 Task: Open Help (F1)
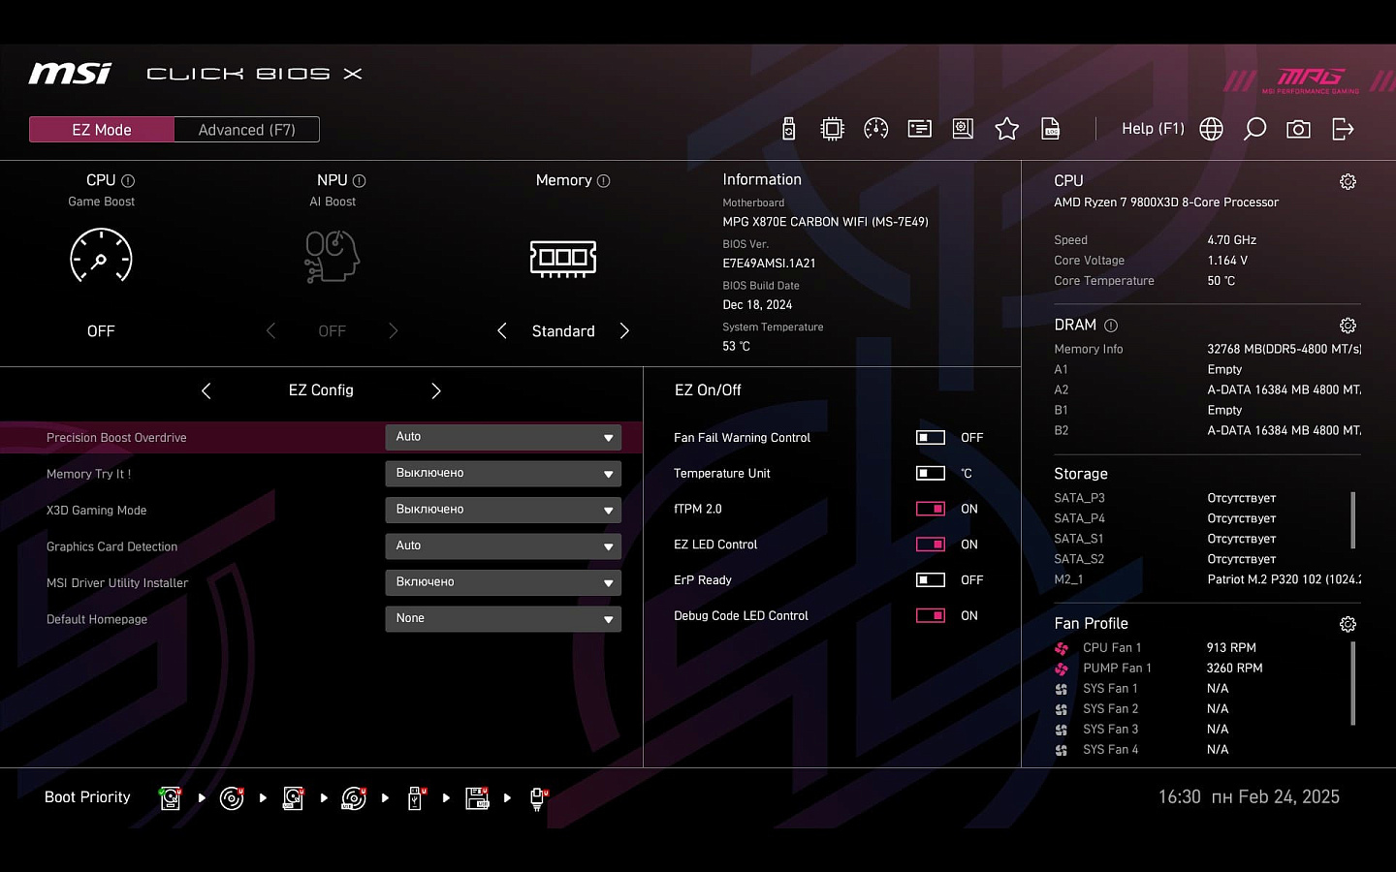point(1153,129)
